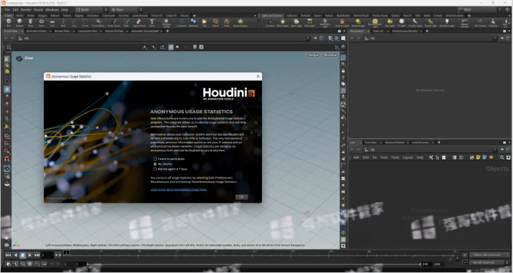The width and height of the screenshot is (513, 273).
Task: Switch to the Performance Monitor tab
Action: pos(405,31)
